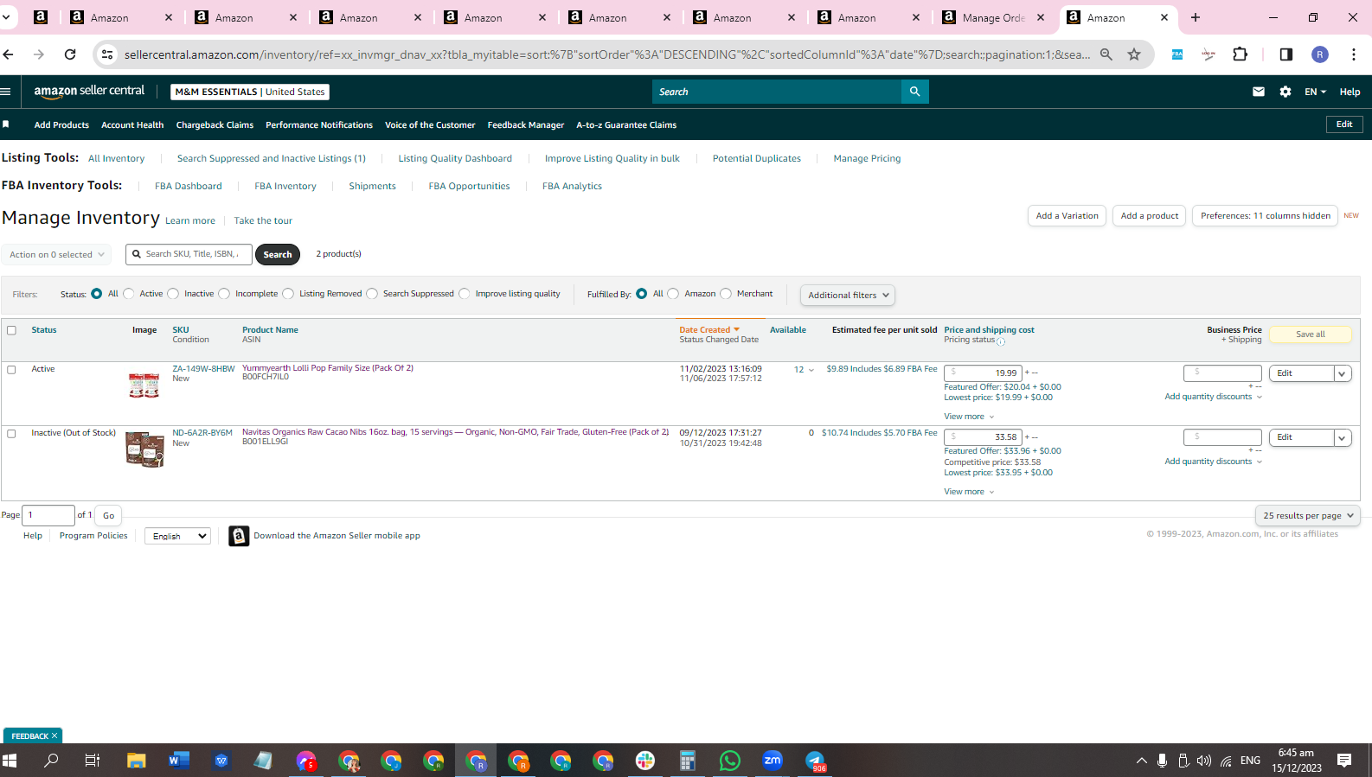Click the pricing status info icon
This screenshot has height=777, width=1372.
(x=1001, y=341)
